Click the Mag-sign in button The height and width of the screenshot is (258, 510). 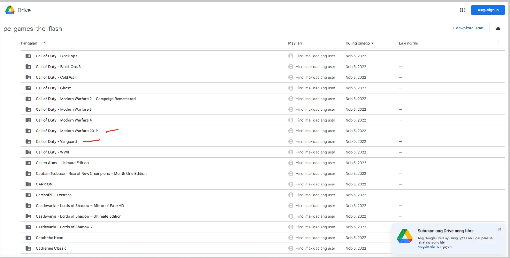tap(488, 10)
